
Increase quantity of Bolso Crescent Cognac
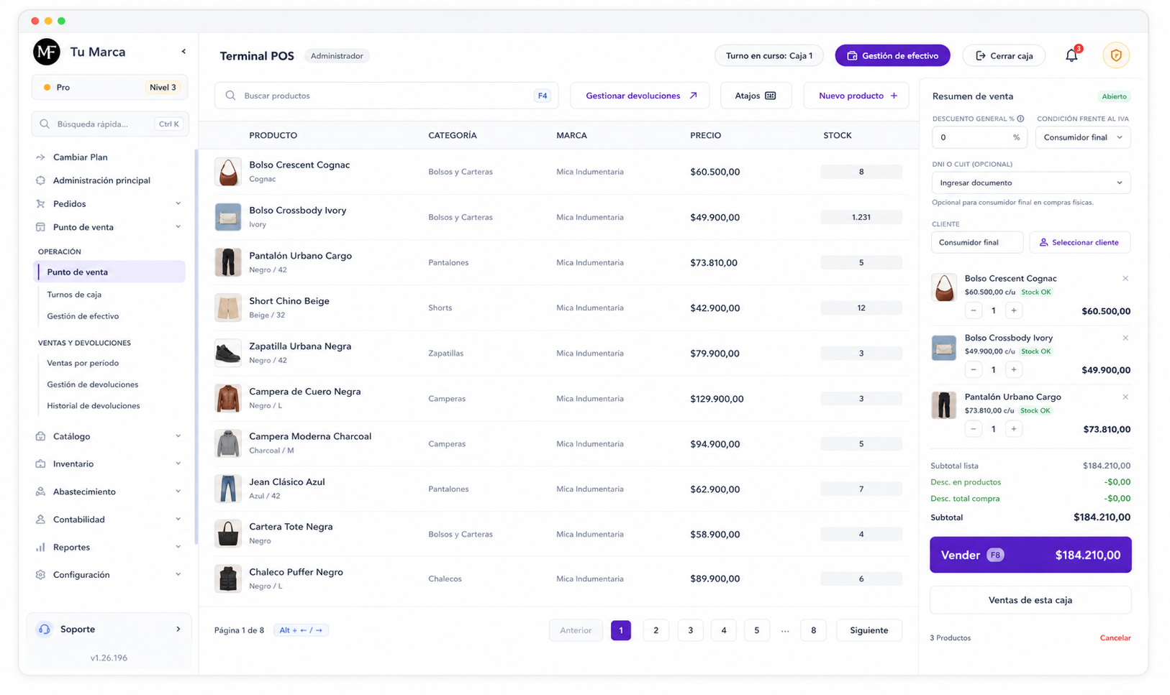coord(1014,310)
